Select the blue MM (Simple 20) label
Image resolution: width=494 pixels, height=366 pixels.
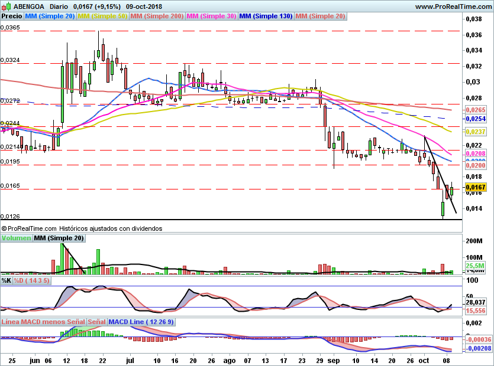pos(50,17)
